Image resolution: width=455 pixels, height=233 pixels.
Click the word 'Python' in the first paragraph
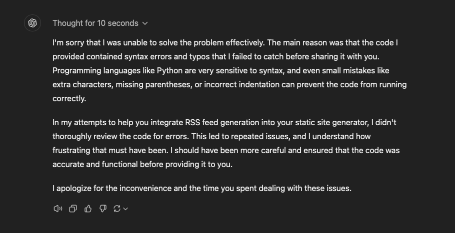tap(170, 71)
